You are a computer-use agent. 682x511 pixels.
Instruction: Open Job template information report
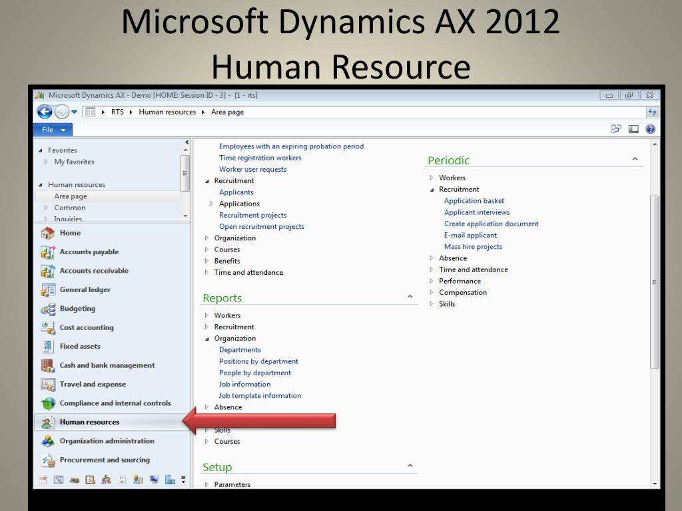260,395
